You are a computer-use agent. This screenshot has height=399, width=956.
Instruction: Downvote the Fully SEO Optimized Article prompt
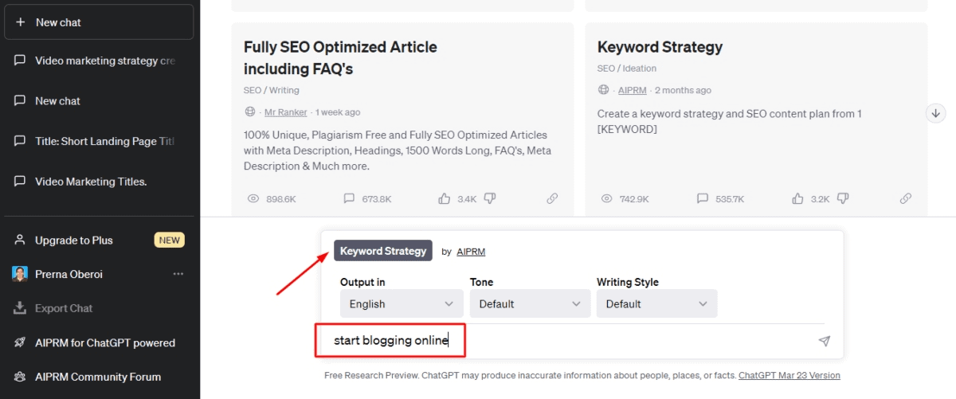click(x=490, y=198)
